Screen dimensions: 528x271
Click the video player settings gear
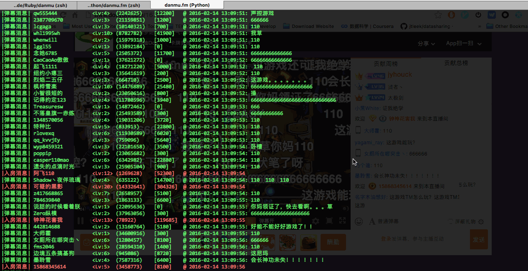tap(316, 221)
